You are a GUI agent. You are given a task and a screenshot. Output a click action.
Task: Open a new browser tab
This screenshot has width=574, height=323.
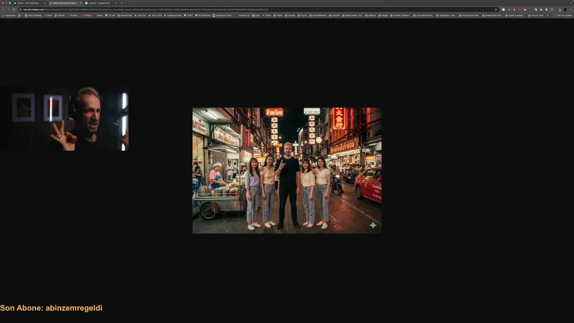pyautogui.click(x=122, y=3)
